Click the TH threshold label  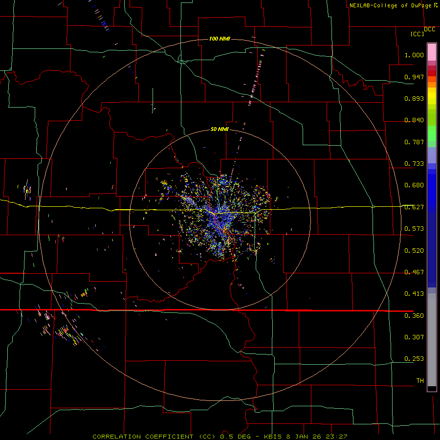(x=420, y=381)
